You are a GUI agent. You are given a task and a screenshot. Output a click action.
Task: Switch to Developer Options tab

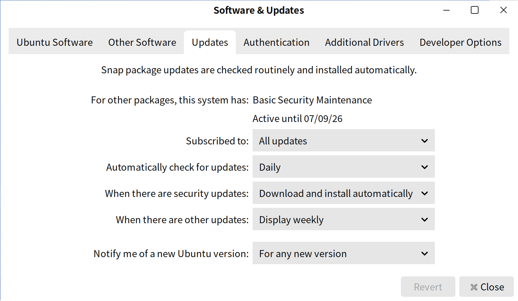pos(460,42)
